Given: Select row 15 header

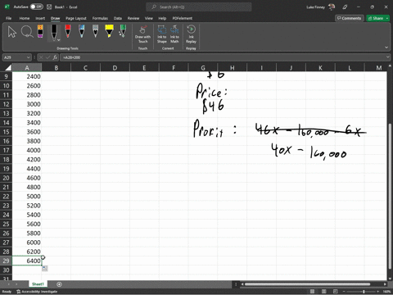Looking at the screenshot, I should [6, 132].
